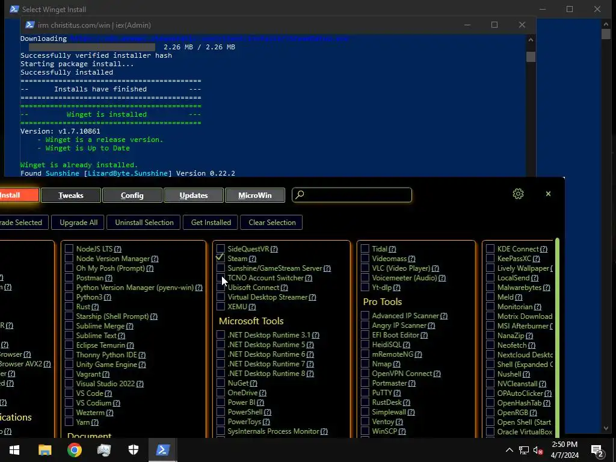Check Sunshine/GameStream Server checkbox

[x=220, y=268]
